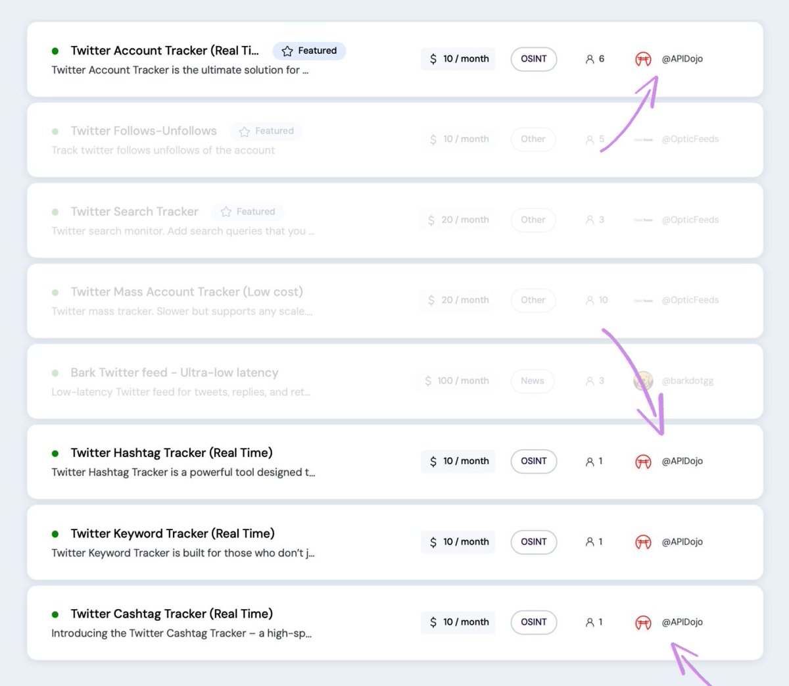789x686 pixels.
Task: Click the green status dot of Cashtag Tracker
Action: [55, 614]
